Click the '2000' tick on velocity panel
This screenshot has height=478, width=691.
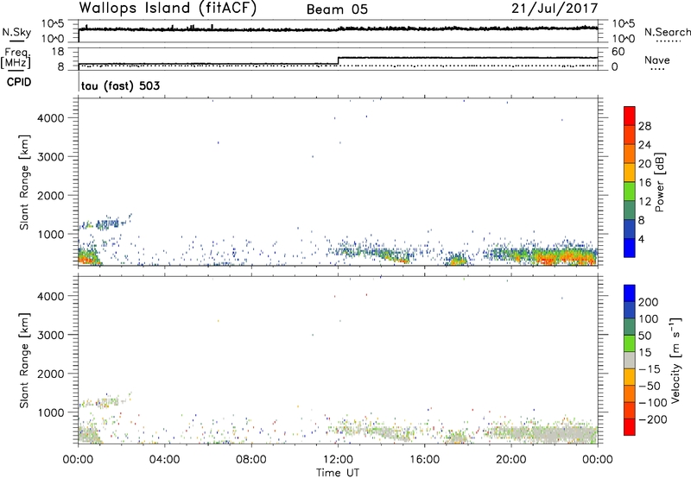tap(51, 374)
